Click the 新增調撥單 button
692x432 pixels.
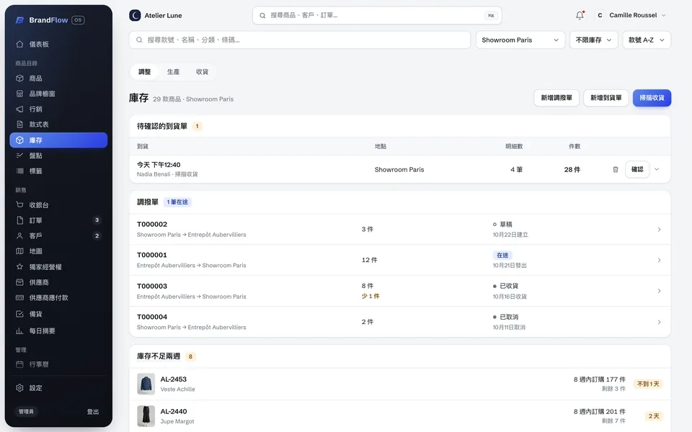556,98
